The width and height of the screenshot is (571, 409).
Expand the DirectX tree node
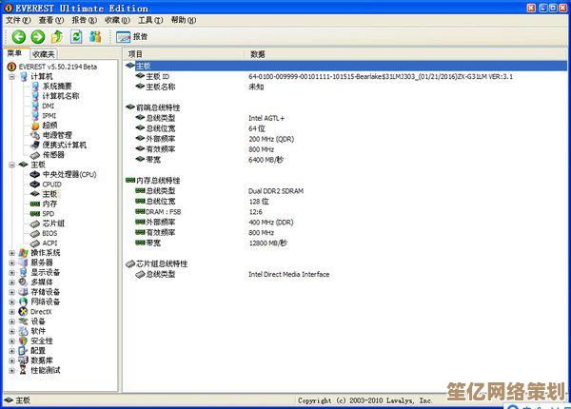12,312
